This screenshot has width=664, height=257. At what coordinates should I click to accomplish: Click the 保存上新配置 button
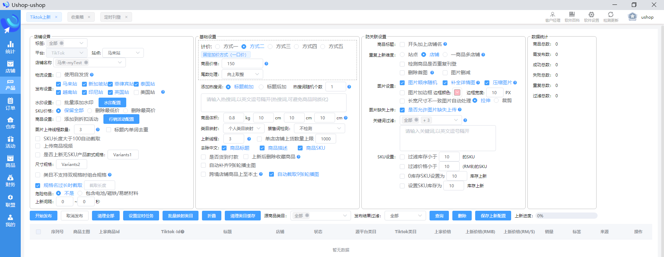(x=493, y=216)
